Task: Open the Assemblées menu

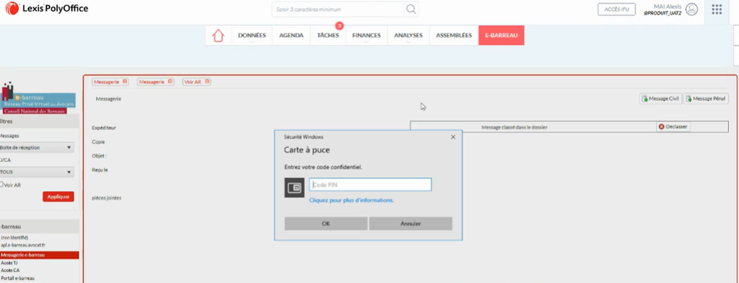Action: pos(454,36)
